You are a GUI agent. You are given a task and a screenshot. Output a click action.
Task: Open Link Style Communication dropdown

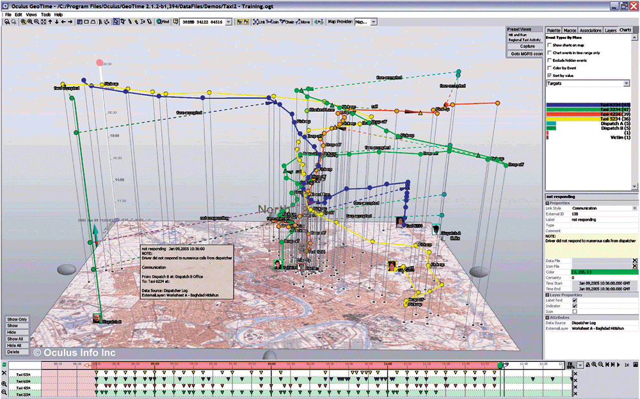[x=635, y=208]
